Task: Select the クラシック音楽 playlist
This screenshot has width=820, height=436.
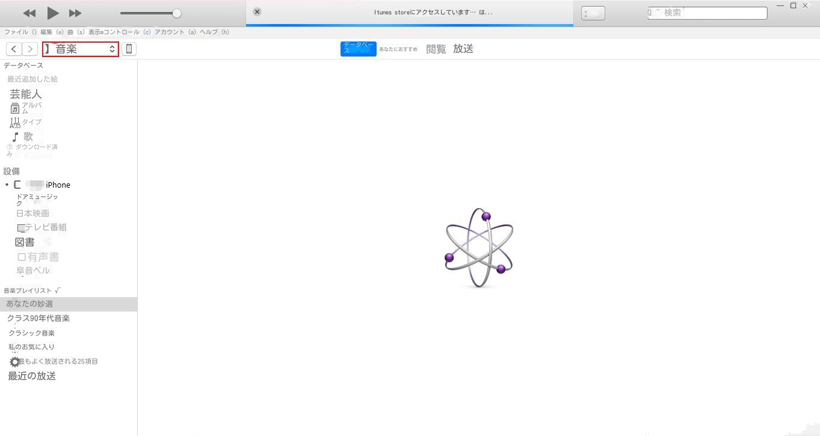Action: pyautogui.click(x=31, y=333)
